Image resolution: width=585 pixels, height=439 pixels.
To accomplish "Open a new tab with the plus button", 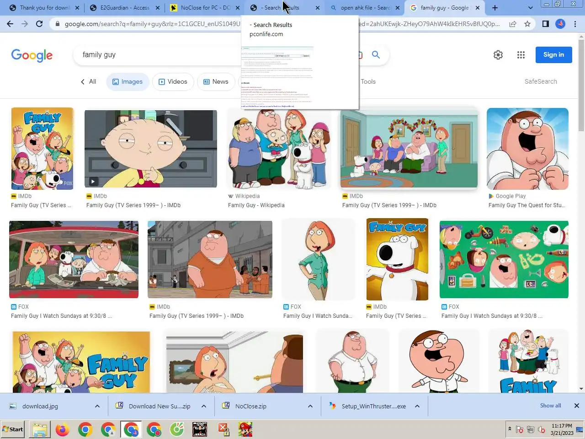I will click(x=495, y=8).
